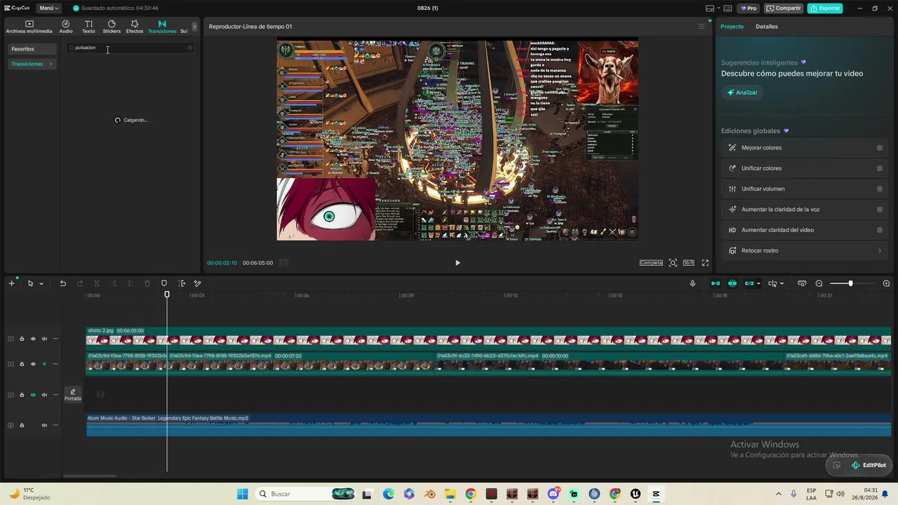Lock the shoto 2.jpg track
The width and height of the screenshot is (898, 505).
(22, 339)
